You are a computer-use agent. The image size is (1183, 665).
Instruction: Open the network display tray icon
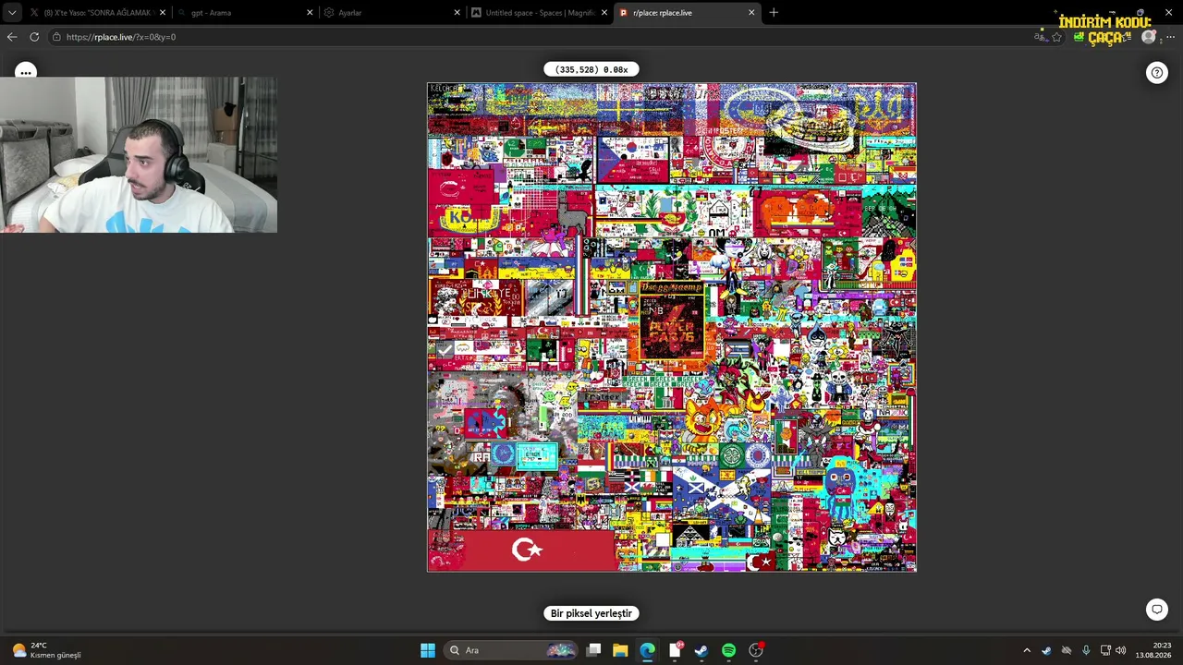(1105, 650)
